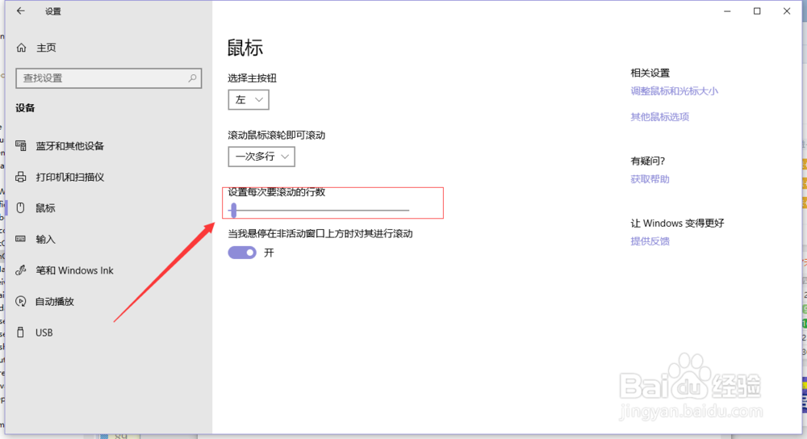The width and height of the screenshot is (807, 439).
Task: Maximize the Settings window
Action: point(757,10)
